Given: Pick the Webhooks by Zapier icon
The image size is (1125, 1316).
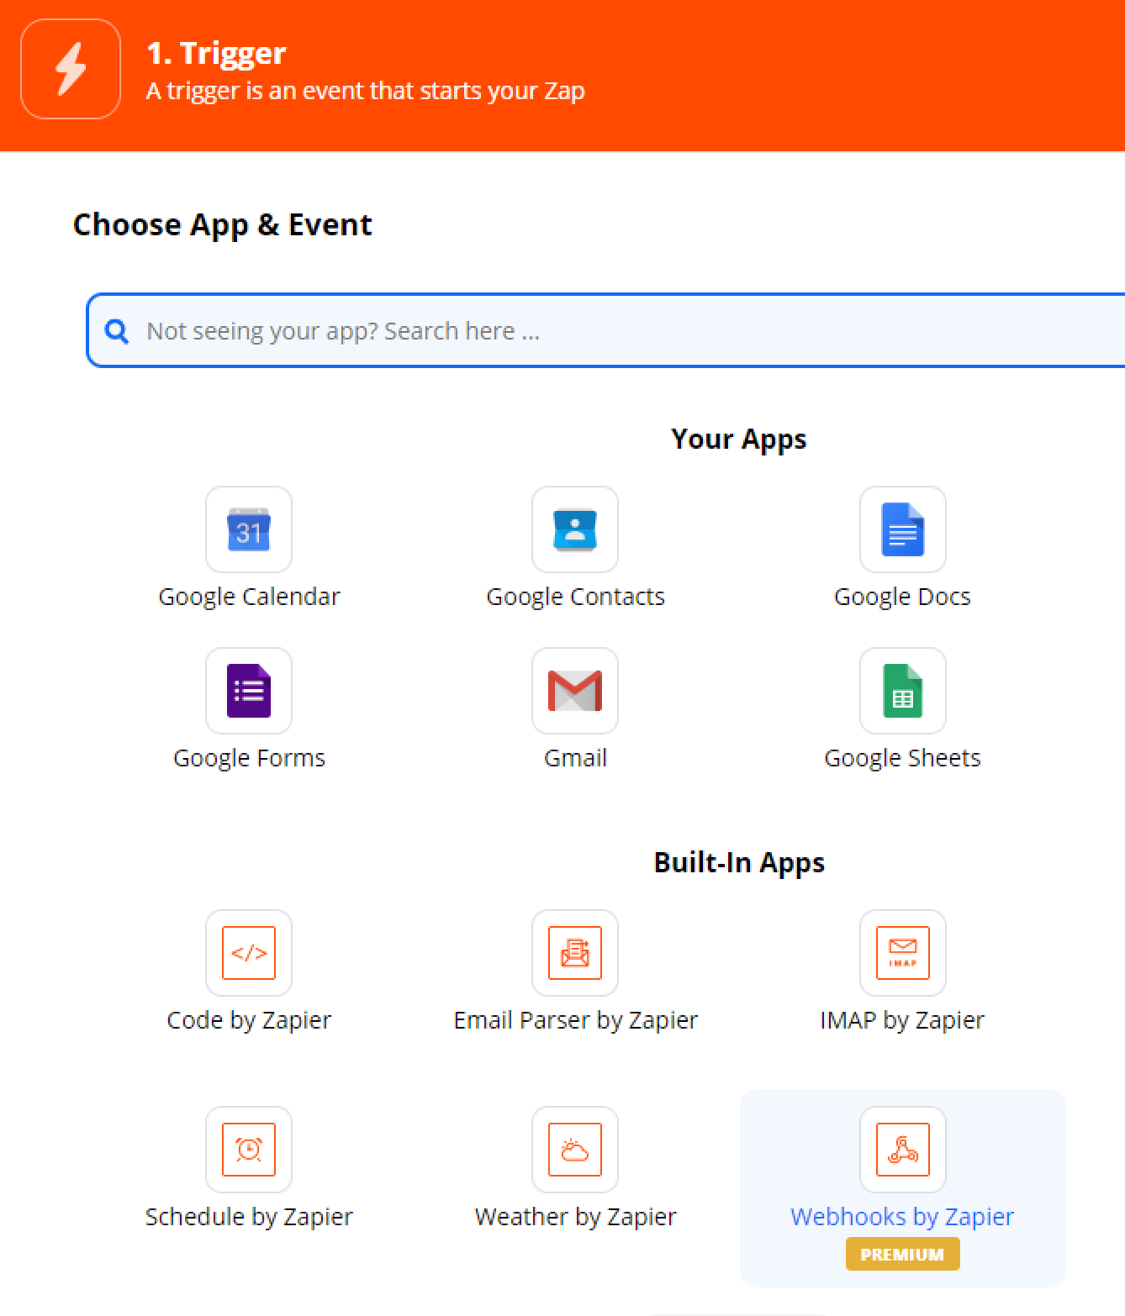Looking at the screenshot, I should 903,1150.
